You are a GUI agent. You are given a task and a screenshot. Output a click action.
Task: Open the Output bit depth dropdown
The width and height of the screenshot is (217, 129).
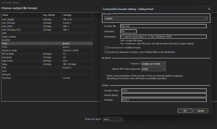tap(113, 119)
